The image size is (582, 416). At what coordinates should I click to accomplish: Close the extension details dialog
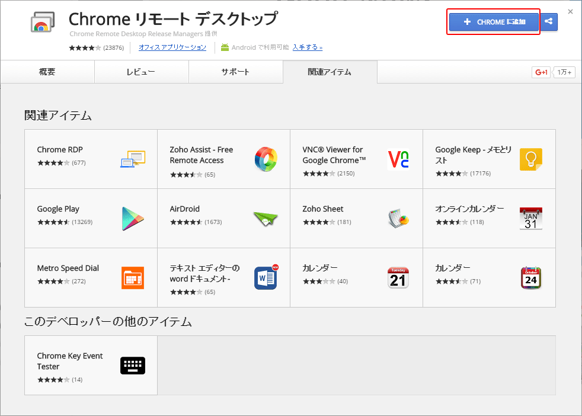[x=571, y=12]
